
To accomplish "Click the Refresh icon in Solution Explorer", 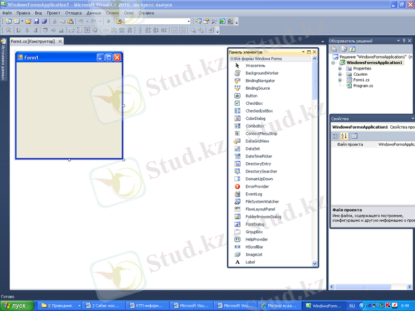I will coord(351,49).
